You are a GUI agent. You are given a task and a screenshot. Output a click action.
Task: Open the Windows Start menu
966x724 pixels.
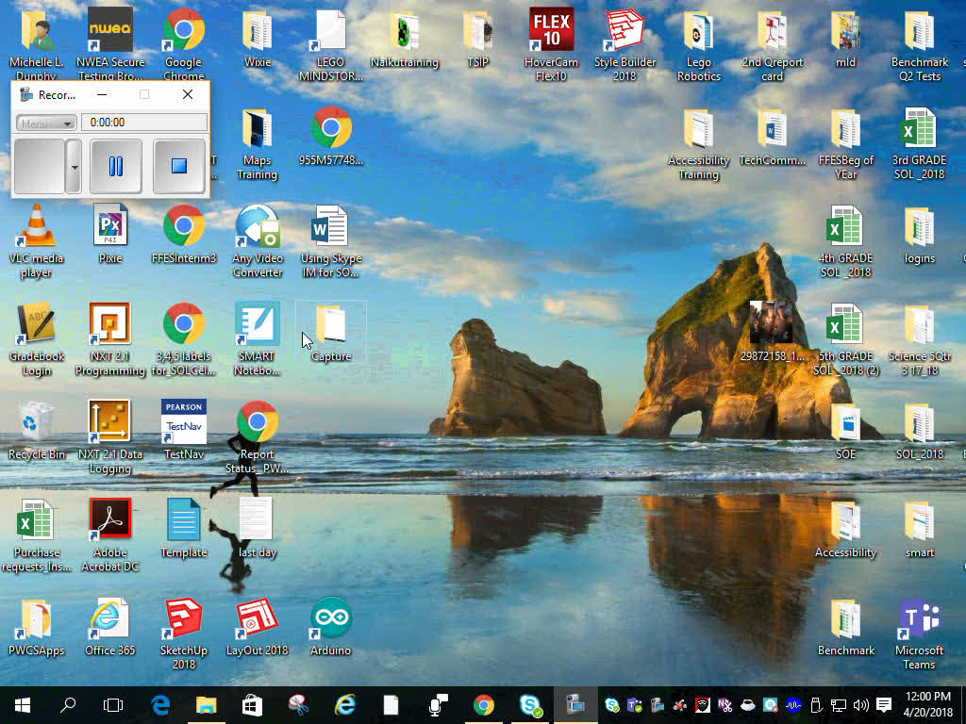(x=23, y=704)
